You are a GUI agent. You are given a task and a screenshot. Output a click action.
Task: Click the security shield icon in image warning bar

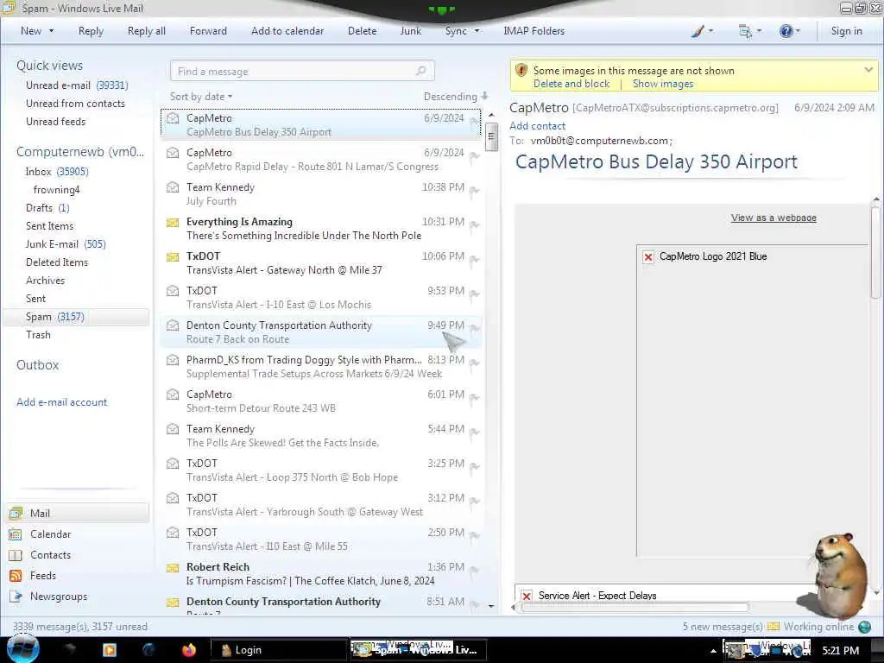click(521, 71)
